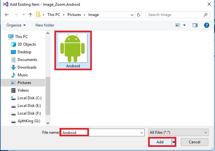Viewport: 215px width, 151px height.
Task: Click the Pictures icon in sidebar
Action: coord(13,83)
